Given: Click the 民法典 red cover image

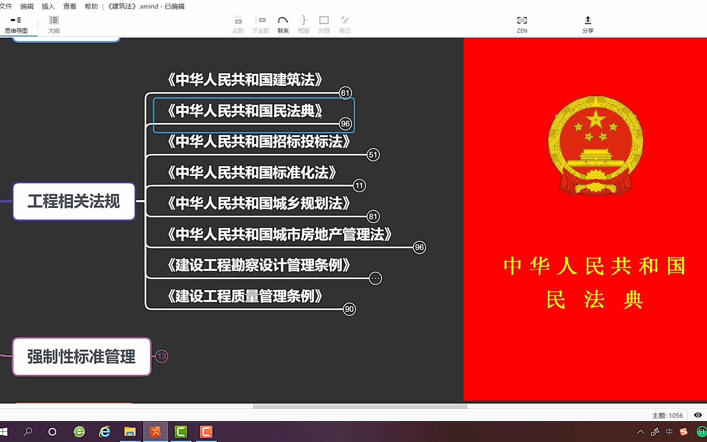Looking at the screenshot, I should [585, 219].
